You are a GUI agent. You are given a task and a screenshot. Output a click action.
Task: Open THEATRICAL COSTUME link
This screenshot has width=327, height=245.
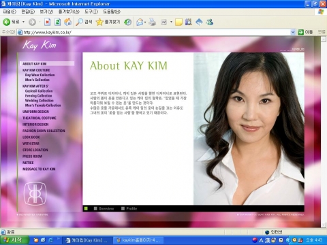coord(40,118)
